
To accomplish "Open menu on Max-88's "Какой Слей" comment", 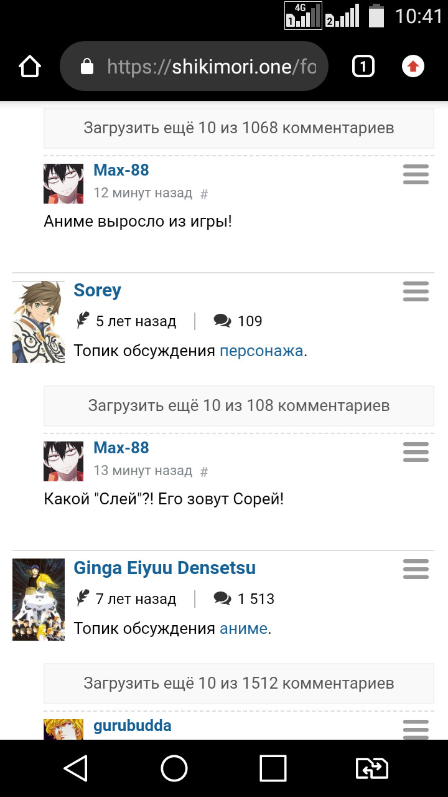I will [416, 452].
